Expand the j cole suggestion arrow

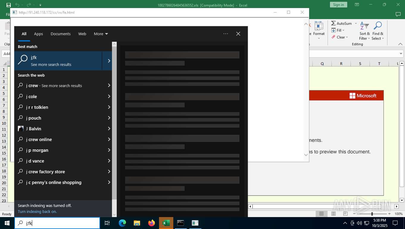[x=109, y=96]
